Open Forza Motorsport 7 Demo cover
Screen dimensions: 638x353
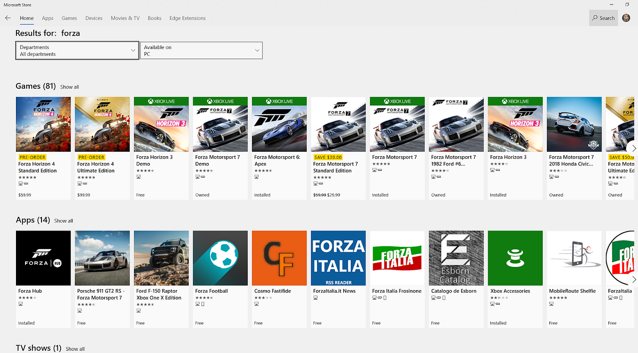tap(220, 124)
